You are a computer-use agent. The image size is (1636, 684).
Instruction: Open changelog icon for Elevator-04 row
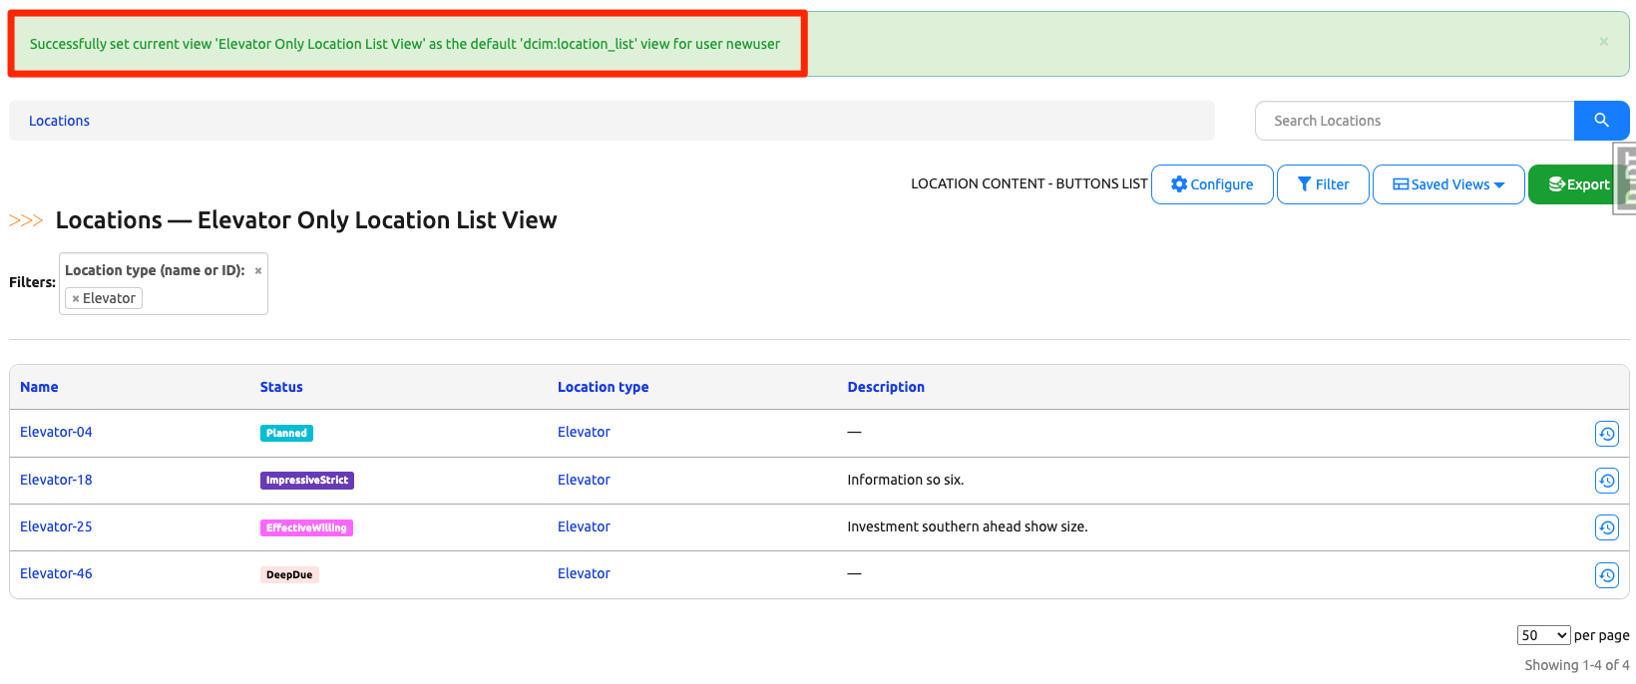(x=1606, y=434)
